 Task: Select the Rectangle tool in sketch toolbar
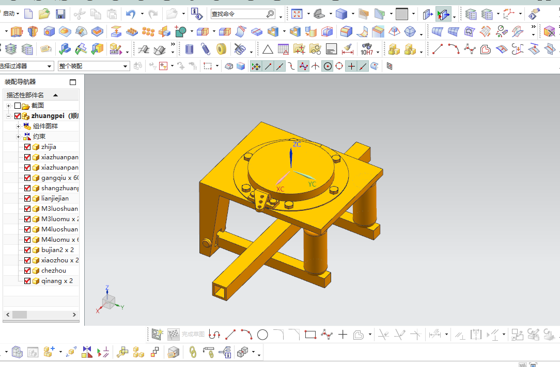[x=310, y=335]
